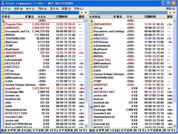Select JMSOFT folder icon in right panel
This screenshot has width=178, height=134.
coord(92,35)
